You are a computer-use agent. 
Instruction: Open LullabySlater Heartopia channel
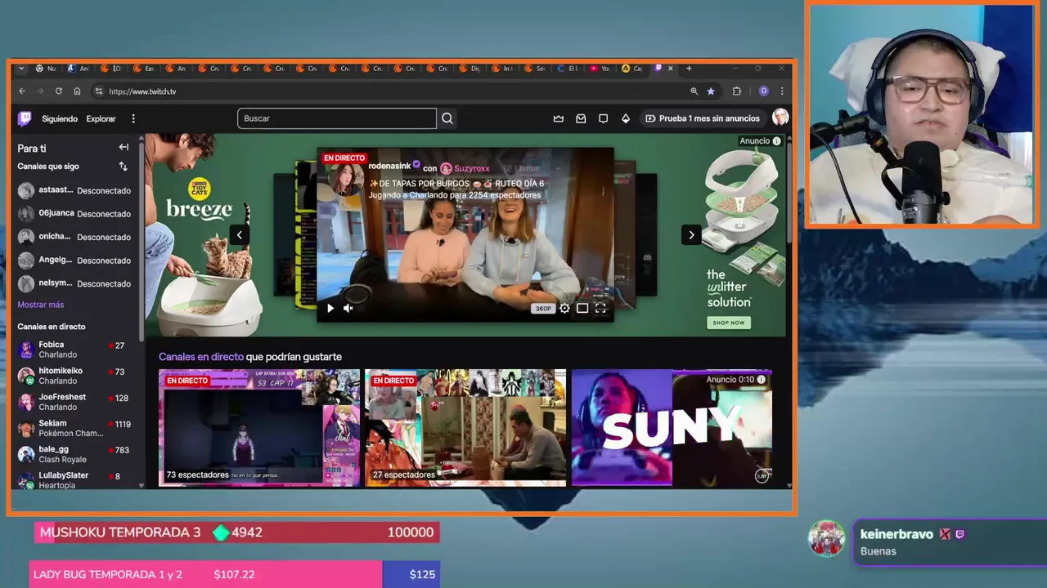(x=74, y=480)
